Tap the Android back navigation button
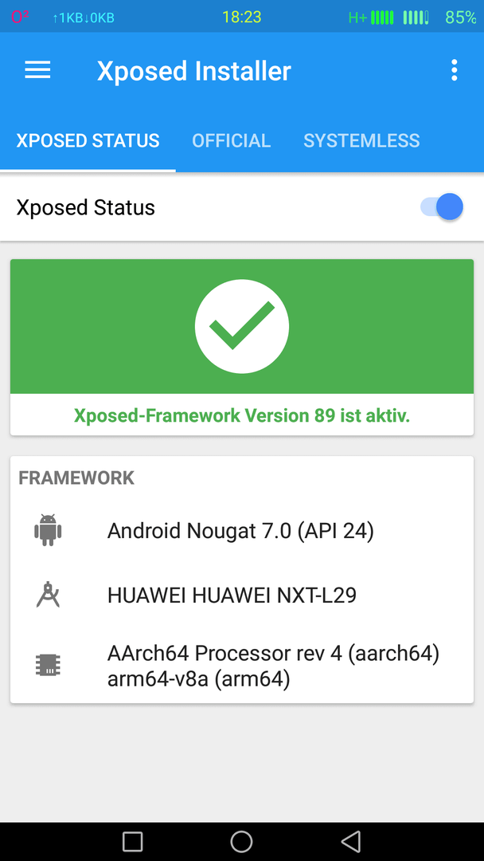 pyautogui.click(x=351, y=841)
